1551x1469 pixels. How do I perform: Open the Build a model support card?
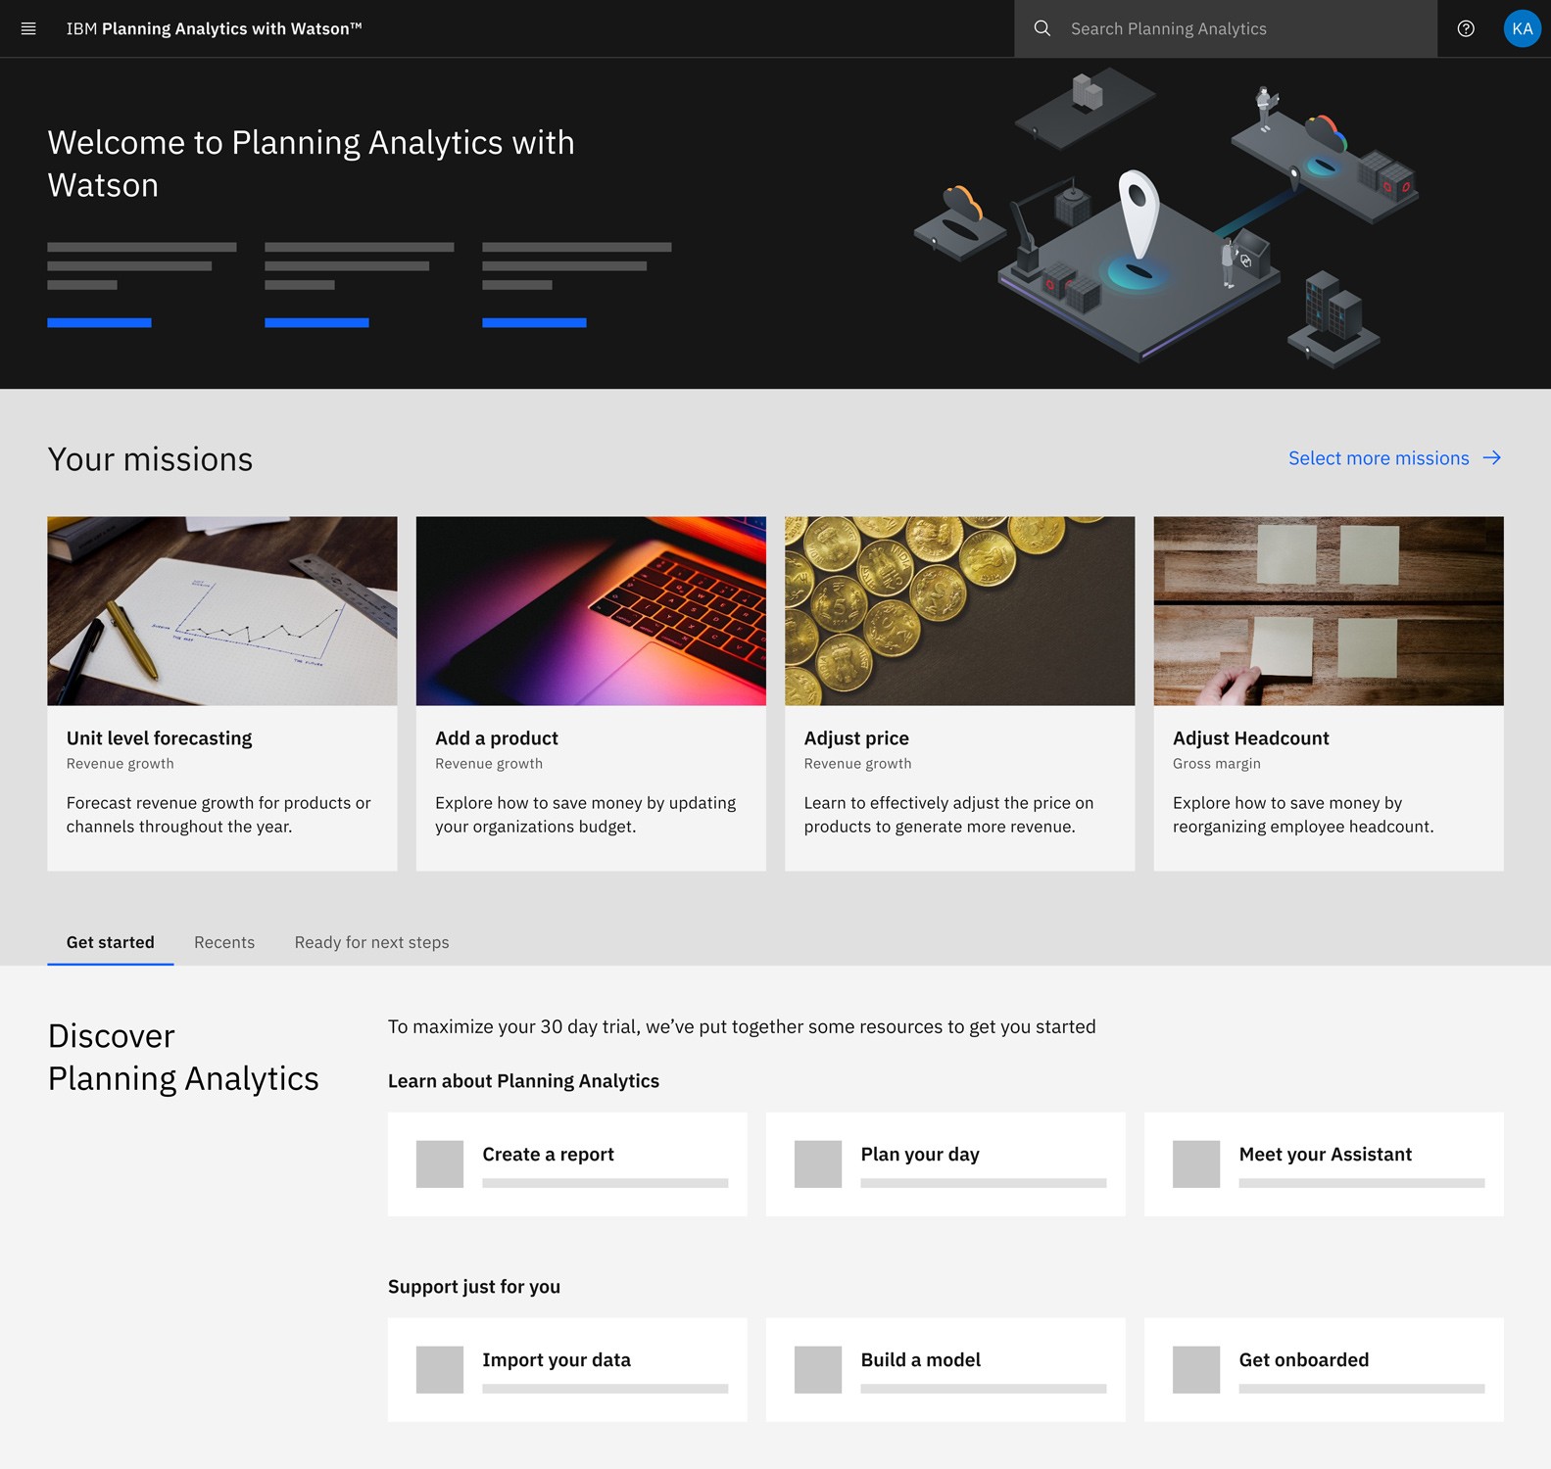pos(945,1370)
